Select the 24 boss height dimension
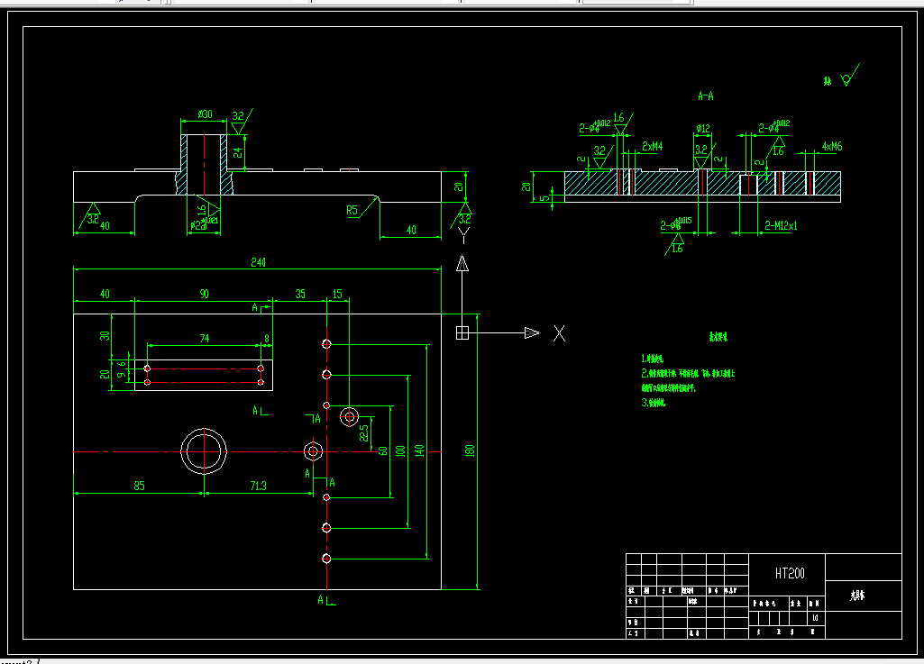924x664 pixels. (237, 152)
